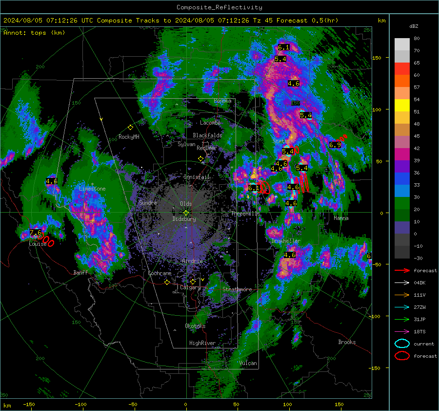
Task: Click the dBZ legend heading
Action: [x=414, y=26]
